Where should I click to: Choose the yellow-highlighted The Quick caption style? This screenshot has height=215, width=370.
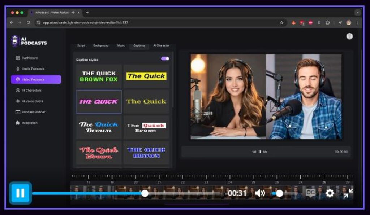point(146,76)
